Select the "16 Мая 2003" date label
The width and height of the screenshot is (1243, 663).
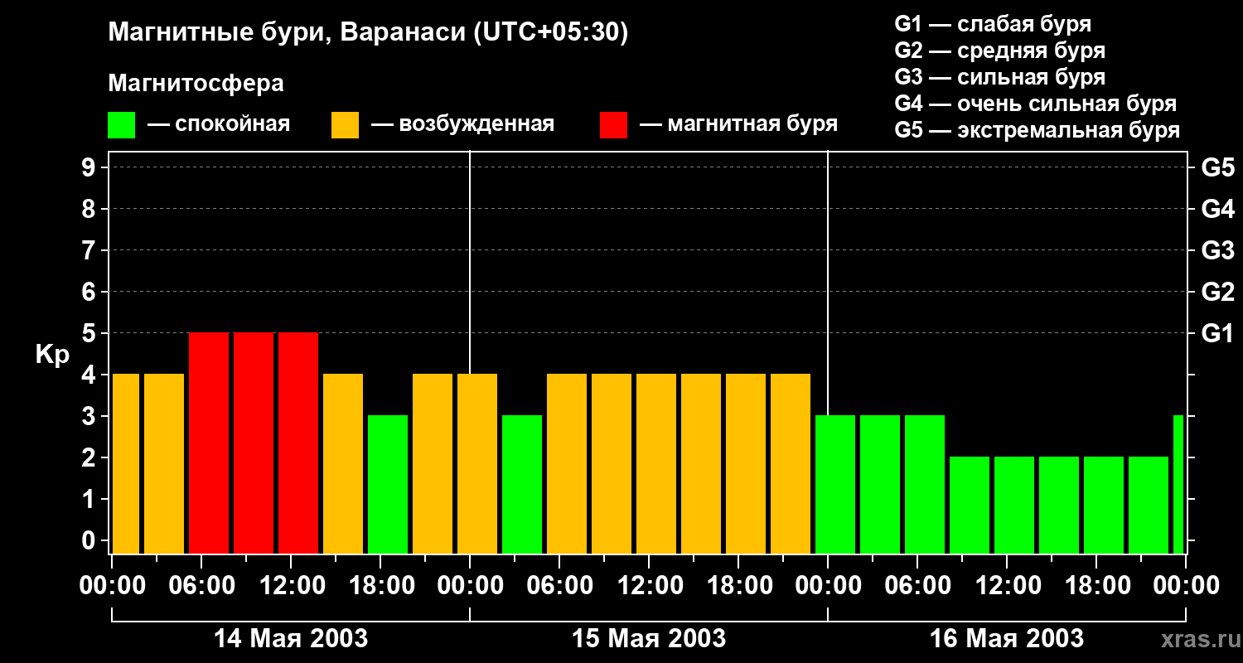click(x=1006, y=639)
